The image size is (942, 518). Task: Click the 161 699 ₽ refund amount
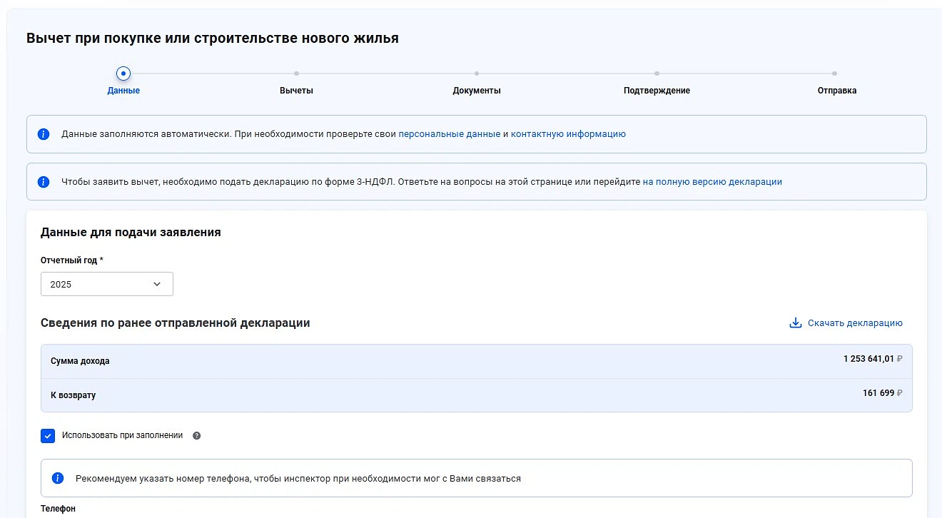coord(882,393)
